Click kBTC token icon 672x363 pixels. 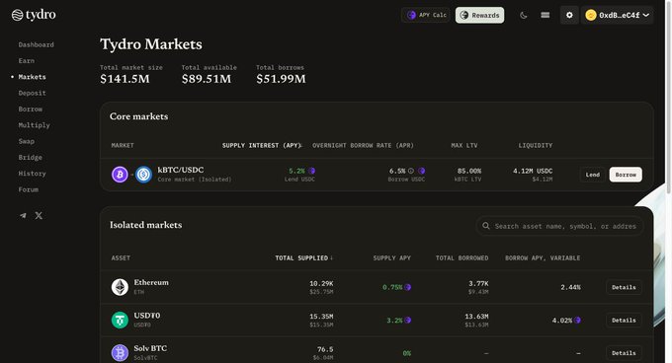point(120,175)
